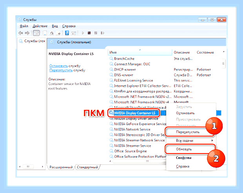Select Microsoft .NET Framework NGEN v2 service
This screenshot has height=193, width=243.
tap(143, 97)
